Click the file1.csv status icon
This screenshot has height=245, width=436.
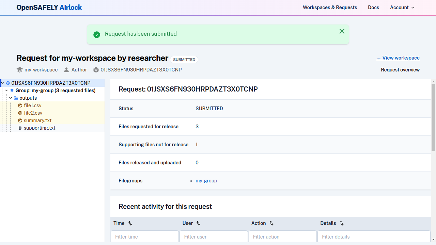(x=20, y=105)
